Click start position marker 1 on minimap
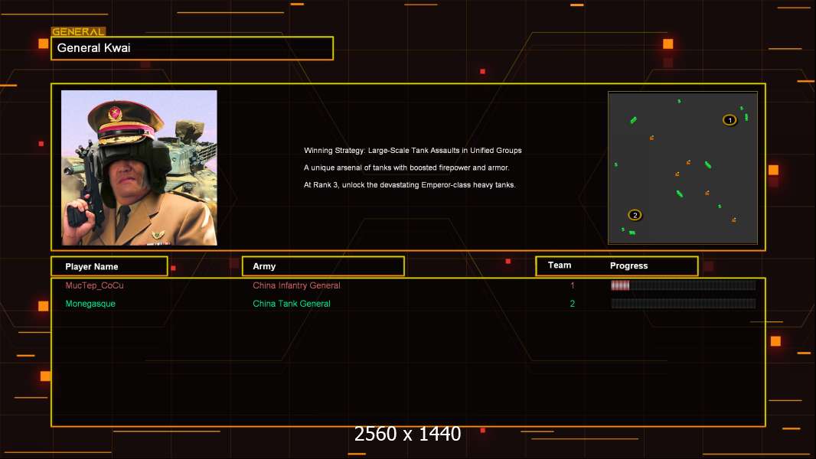This screenshot has width=816, height=459. tap(730, 120)
